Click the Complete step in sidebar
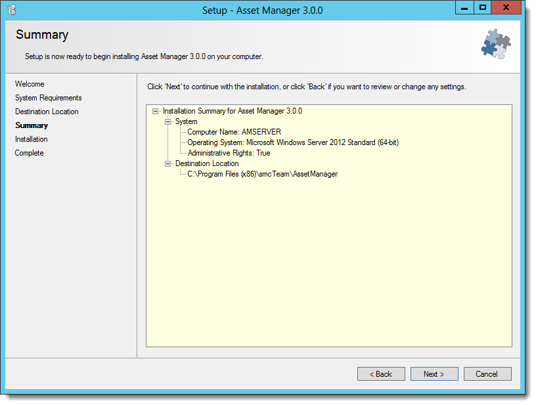This screenshot has height=405, width=536. (29, 153)
